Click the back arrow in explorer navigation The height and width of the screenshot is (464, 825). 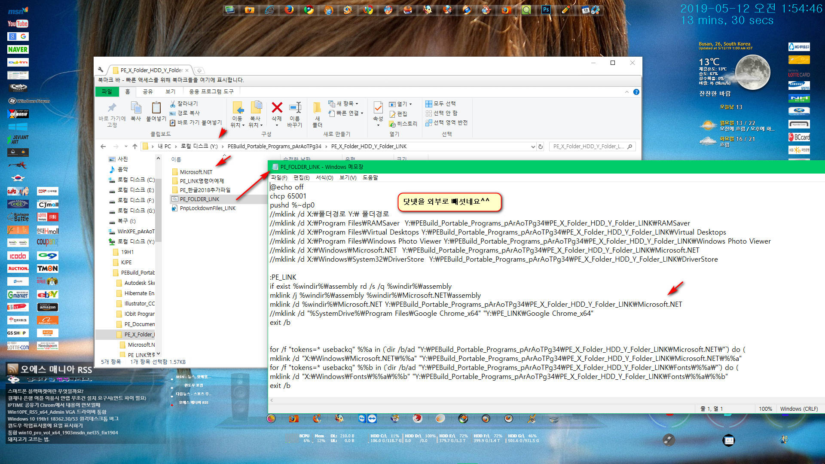pyautogui.click(x=103, y=147)
